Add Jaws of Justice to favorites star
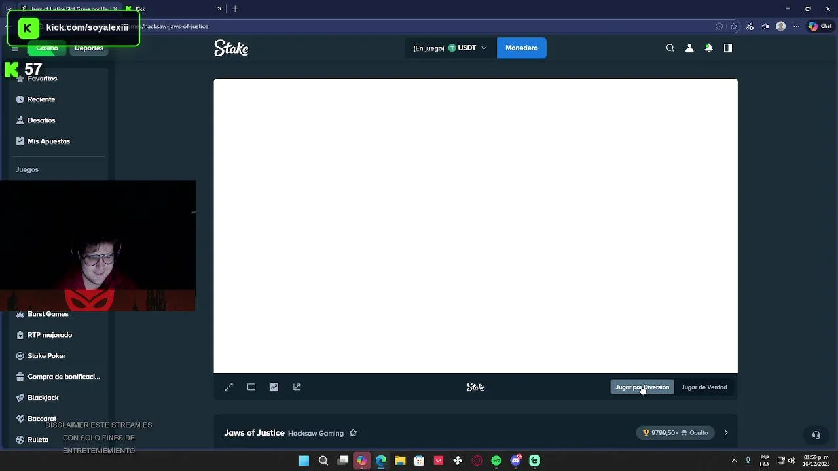Viewport: 838px width, 471px height. click(x=353, y=433)
